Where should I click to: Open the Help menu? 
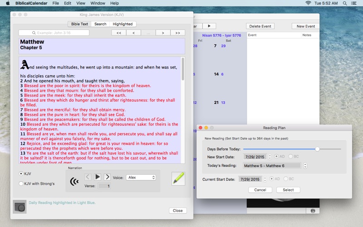coord(114,3)
